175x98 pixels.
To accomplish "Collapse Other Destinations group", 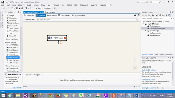I will pos(5,66).
